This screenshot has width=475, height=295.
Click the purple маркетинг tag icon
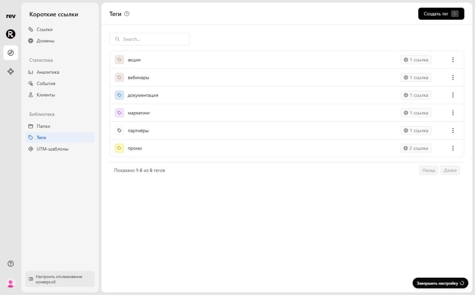click(119, 113)
